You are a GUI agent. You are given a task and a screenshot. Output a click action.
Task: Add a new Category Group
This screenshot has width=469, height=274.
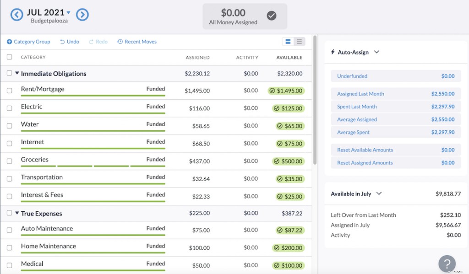pos(28,41)
